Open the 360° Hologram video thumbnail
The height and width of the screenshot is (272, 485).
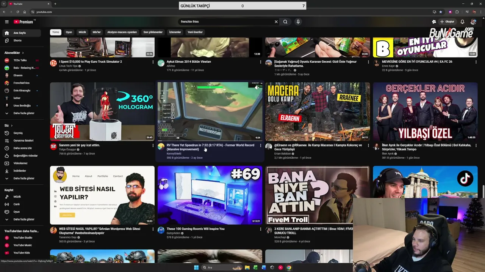point(102,111)
